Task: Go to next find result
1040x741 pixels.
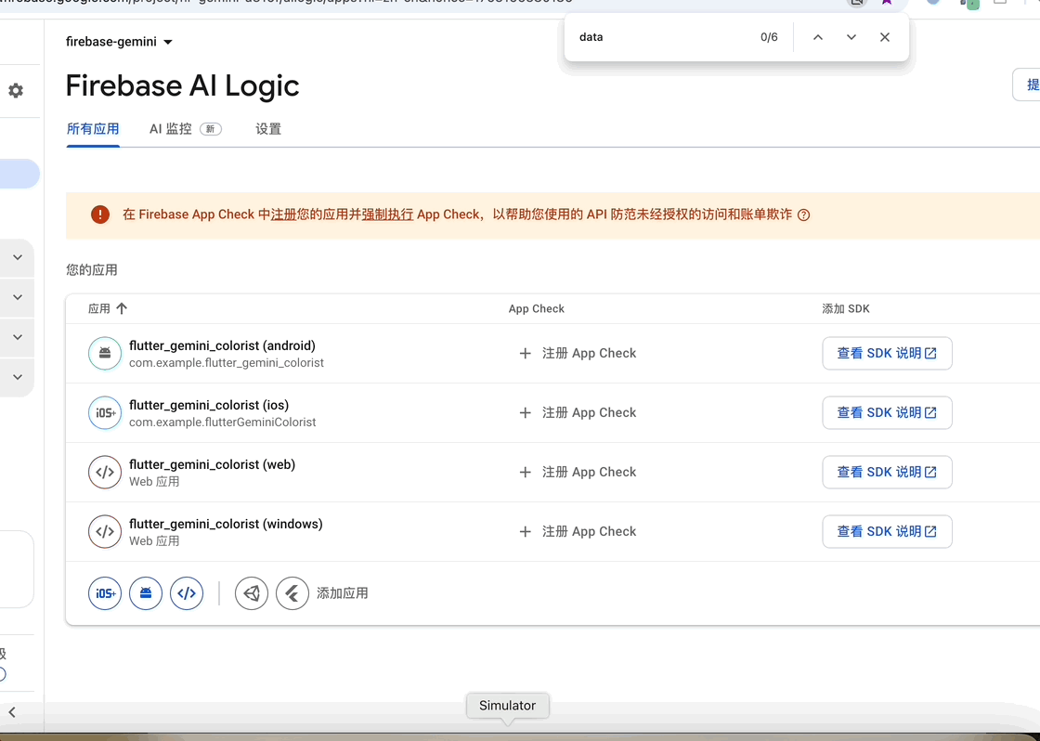Action: coord(851,37)
